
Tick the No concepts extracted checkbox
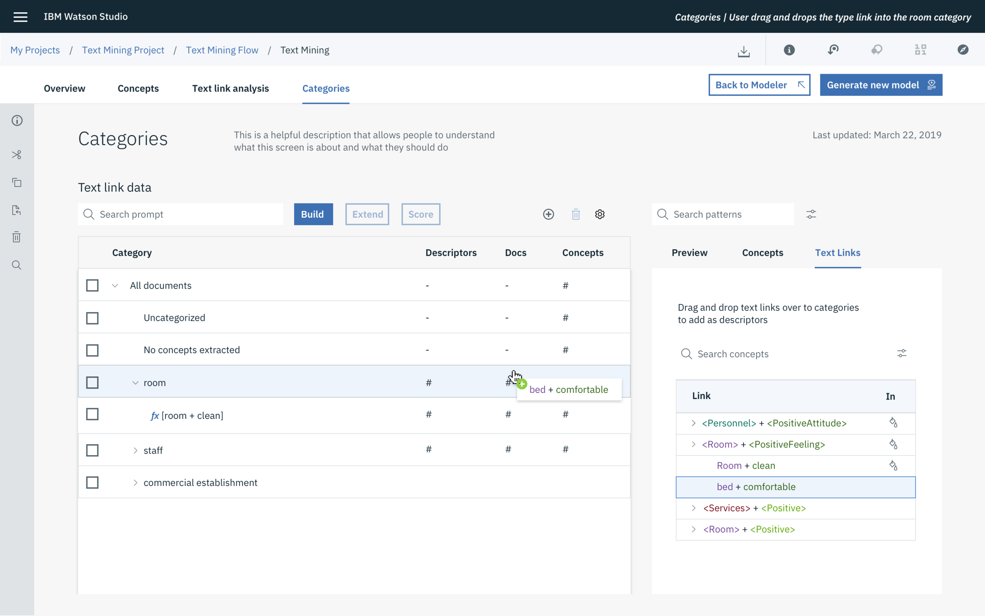click(93, 350)
